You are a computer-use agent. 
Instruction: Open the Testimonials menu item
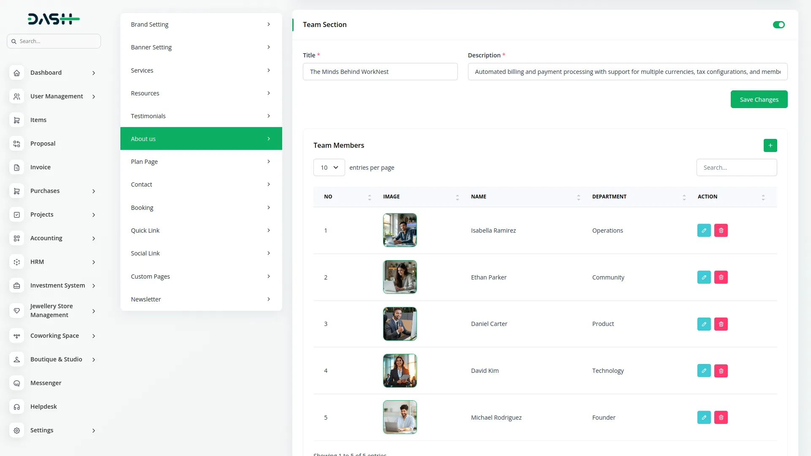tap(148, 116)
